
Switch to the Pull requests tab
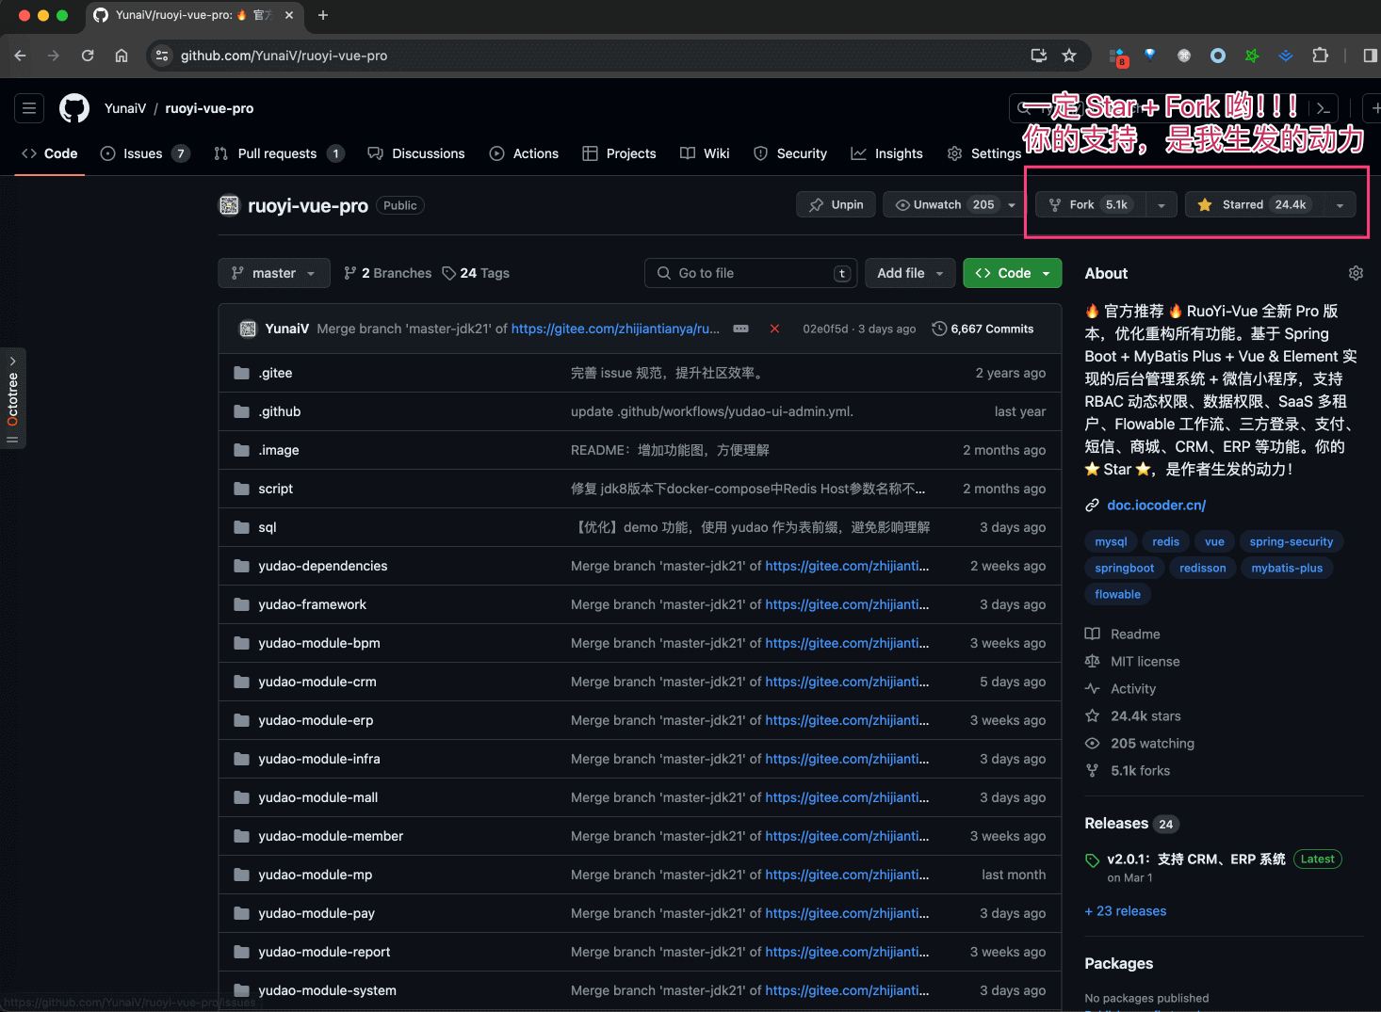[x=277, y=153]
